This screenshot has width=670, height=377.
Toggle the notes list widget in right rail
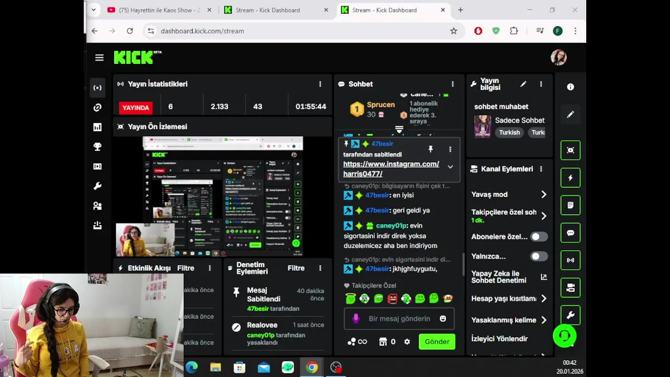(x=571, y=205)
